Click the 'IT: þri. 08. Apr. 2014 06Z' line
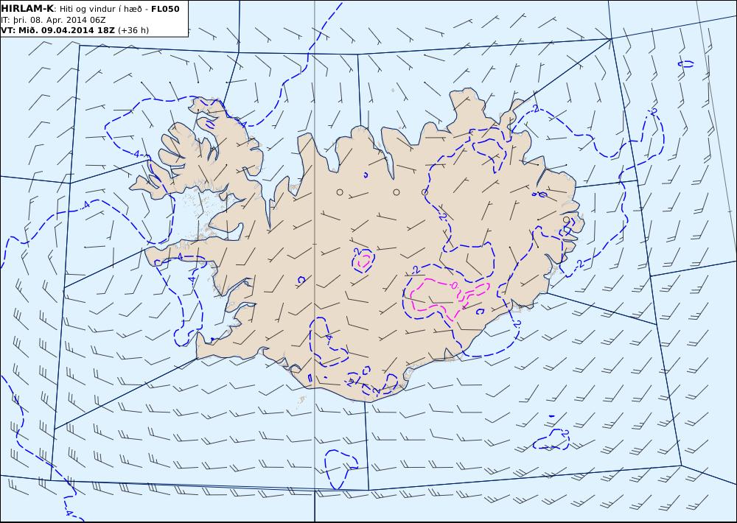The image size is (737, 523). point(53,20)
